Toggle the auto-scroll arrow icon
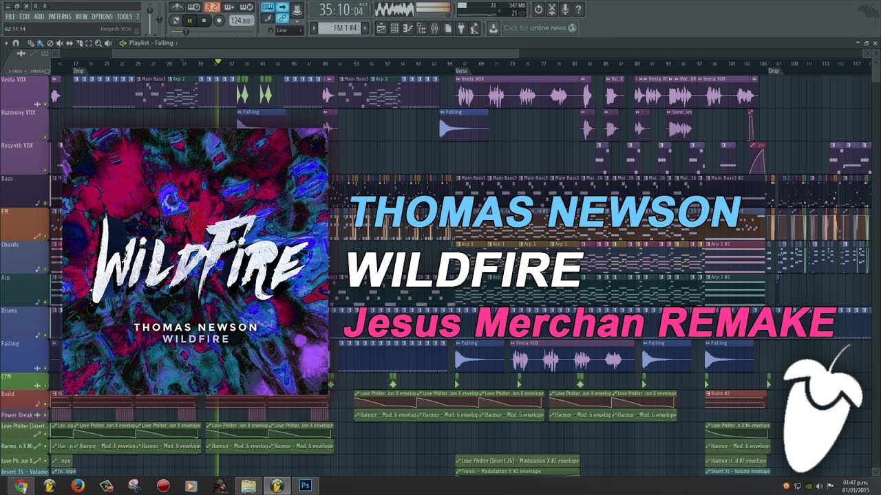 click(282, 7)
